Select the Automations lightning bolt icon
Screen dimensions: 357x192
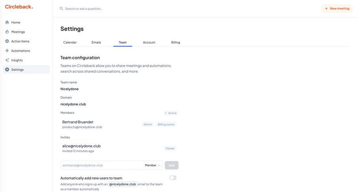pyautogui.click(x=7, y=51)
